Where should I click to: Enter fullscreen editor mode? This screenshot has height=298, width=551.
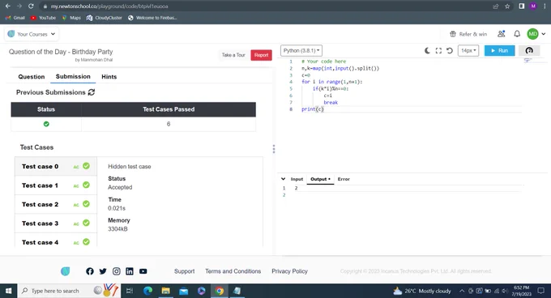(x=438, y=50)
